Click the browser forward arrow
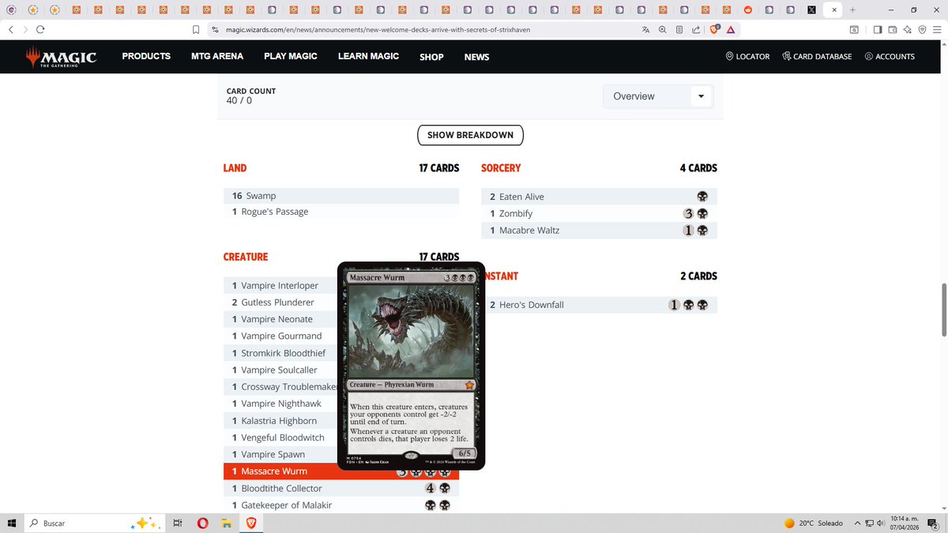Viewport: 948px width, 533px height. (x=24, y=29)
